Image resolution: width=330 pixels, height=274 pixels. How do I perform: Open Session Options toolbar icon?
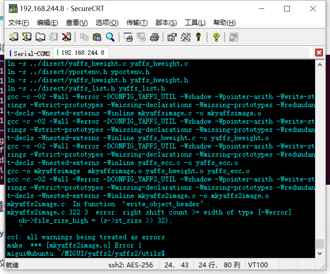(172, 37)
